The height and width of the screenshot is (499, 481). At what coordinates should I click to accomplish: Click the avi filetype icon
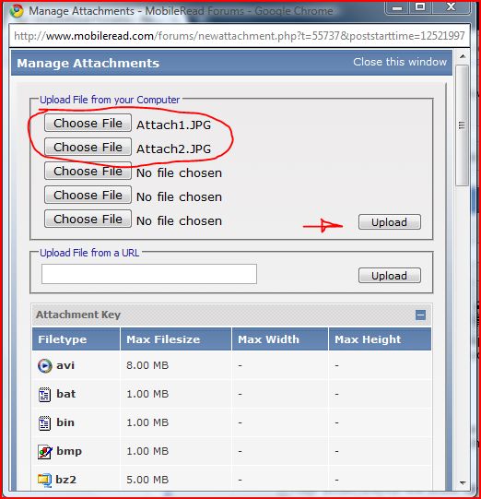[44, 365]
